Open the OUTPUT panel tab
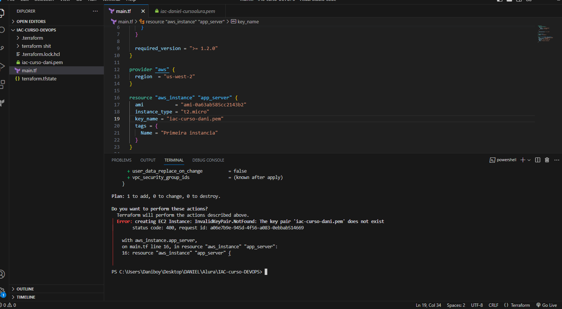Image resolution: width=562 pixels, height=309 pixels. [x=148, y=160]
